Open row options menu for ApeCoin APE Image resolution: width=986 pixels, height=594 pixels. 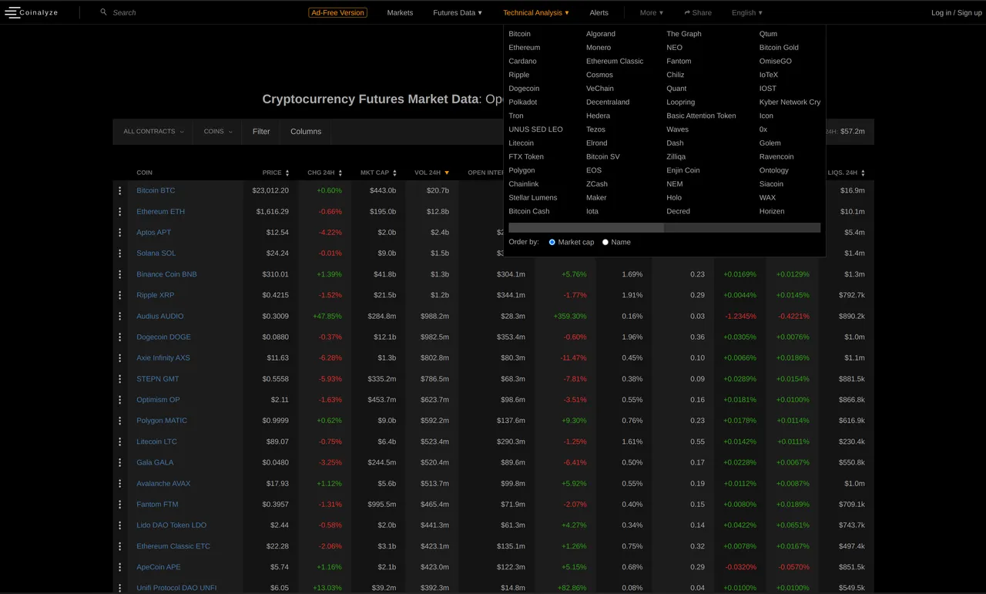(120, 567)
